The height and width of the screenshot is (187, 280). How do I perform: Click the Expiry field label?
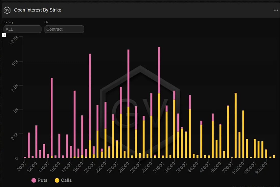[x=8, y=22]
